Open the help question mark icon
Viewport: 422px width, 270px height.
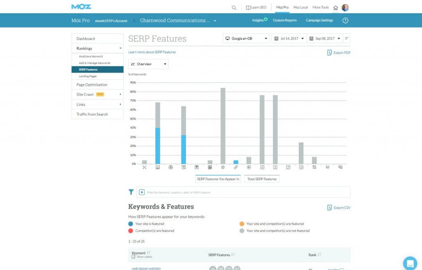345,21
